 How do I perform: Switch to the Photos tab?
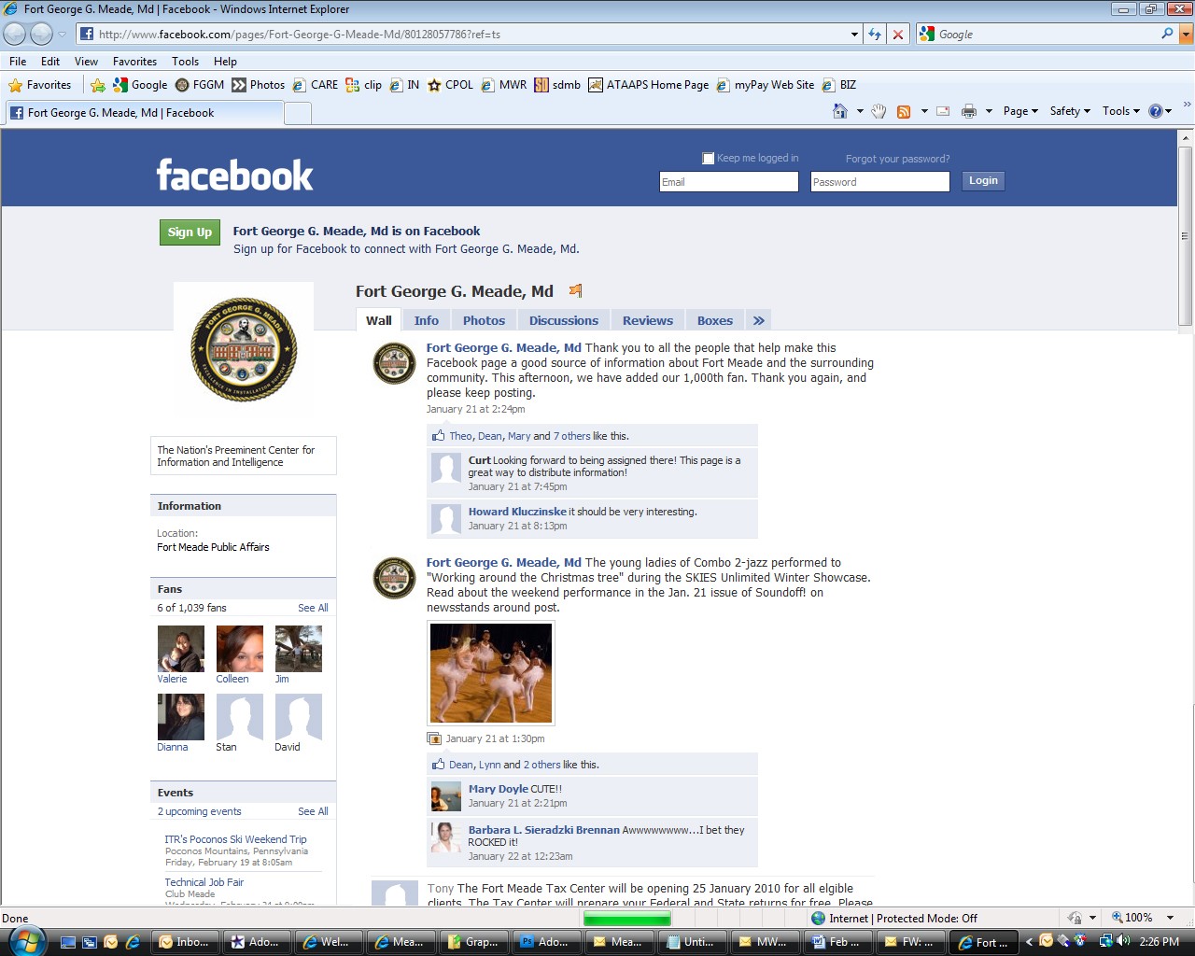[x=484, y=320]
